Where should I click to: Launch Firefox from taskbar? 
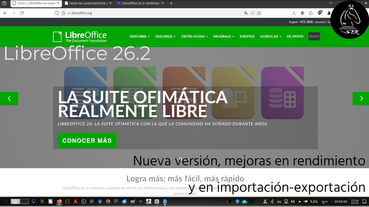click(59, 202)
